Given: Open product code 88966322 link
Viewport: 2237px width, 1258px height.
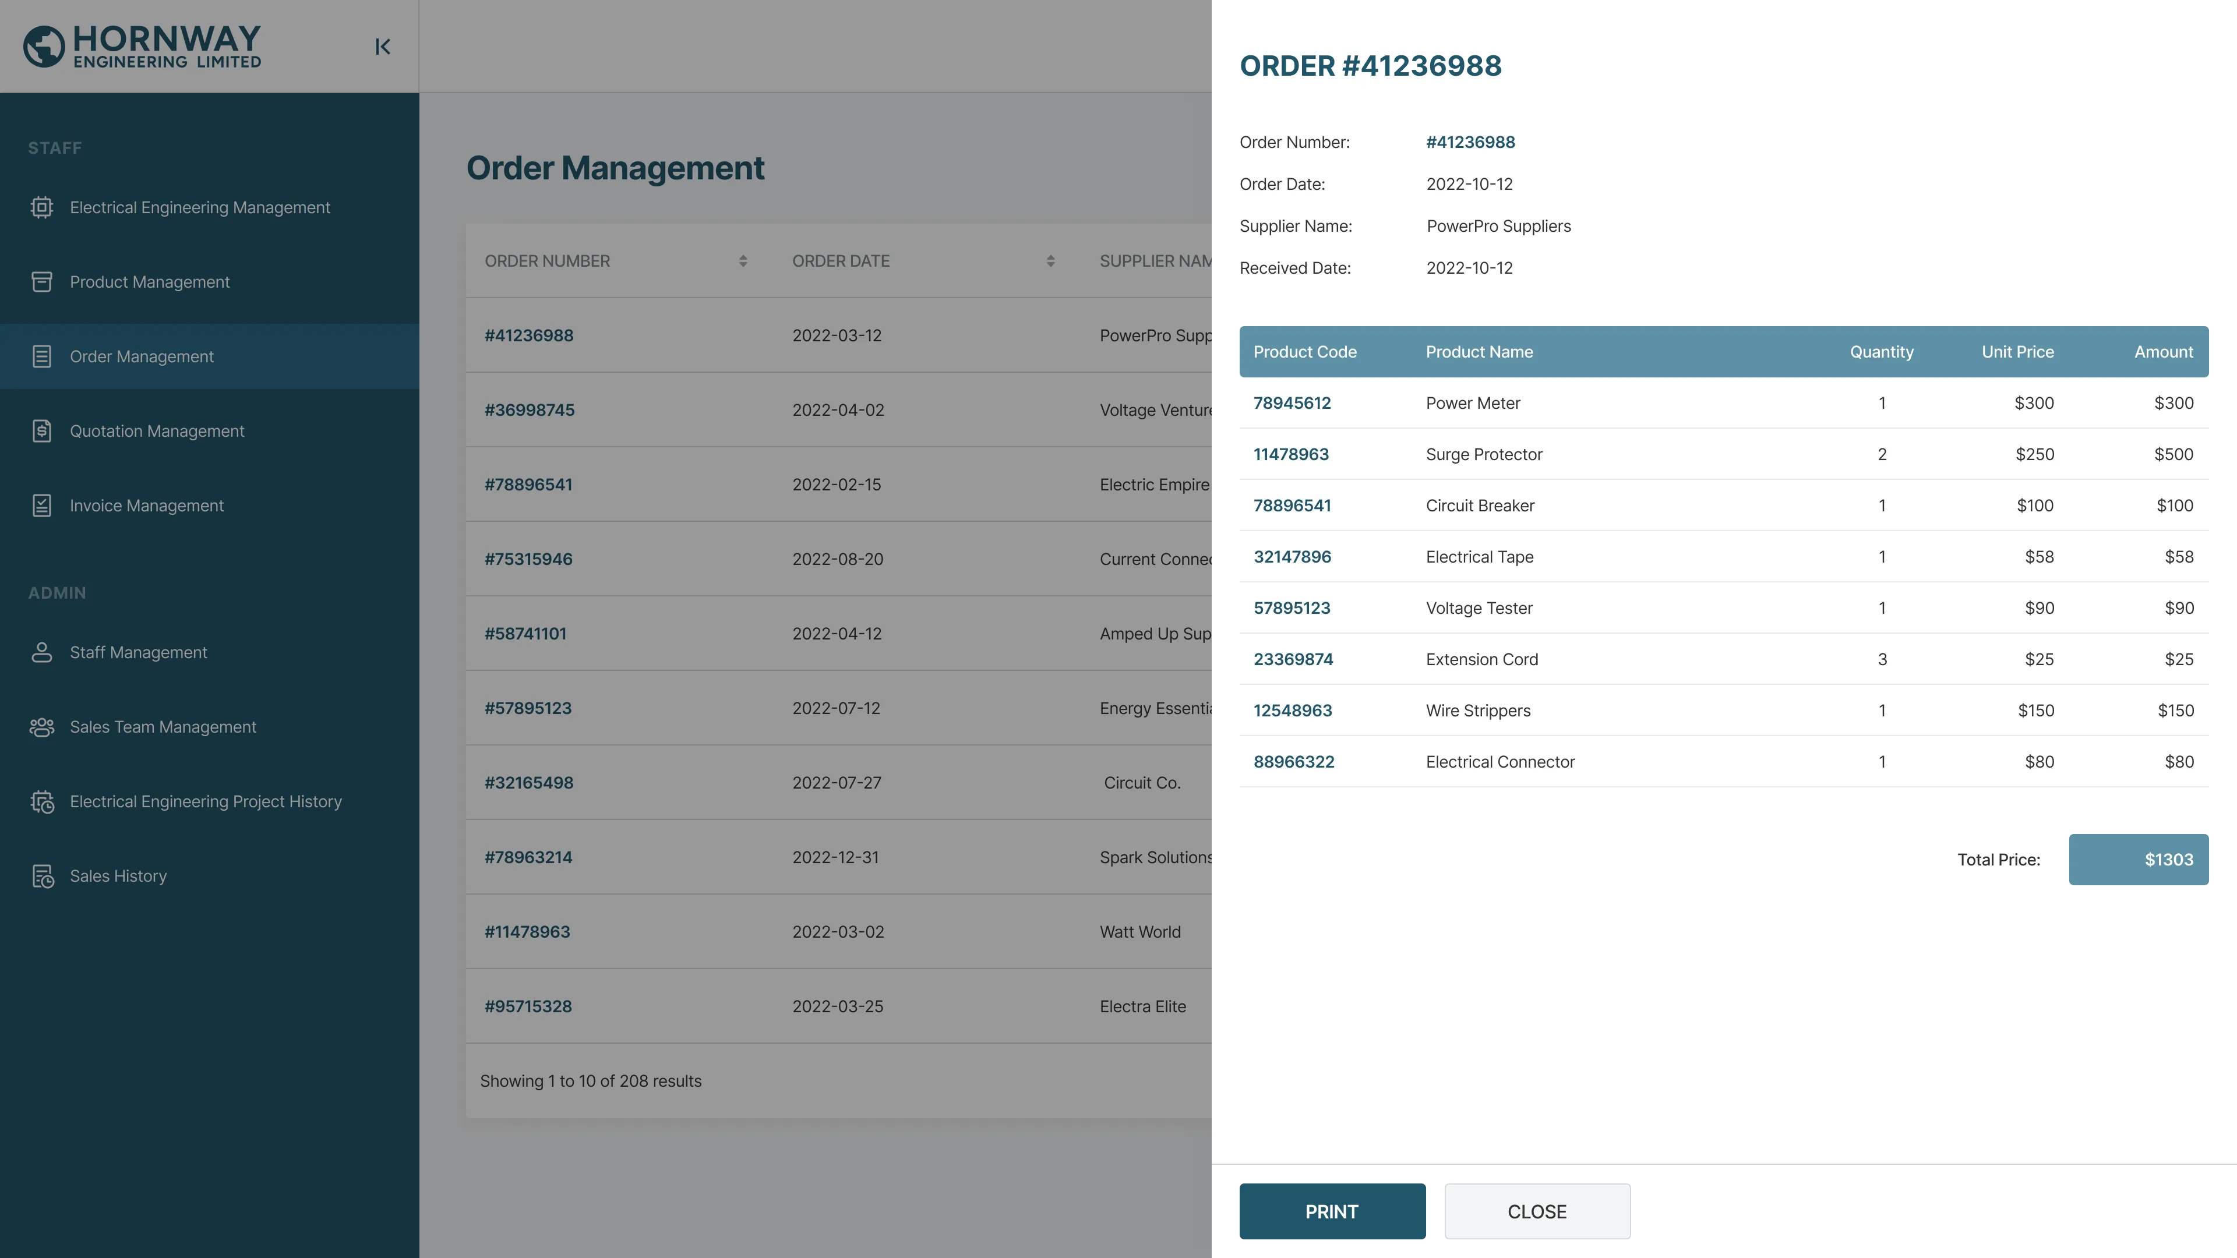Looking at the screenshot, I should (1293, 762).
